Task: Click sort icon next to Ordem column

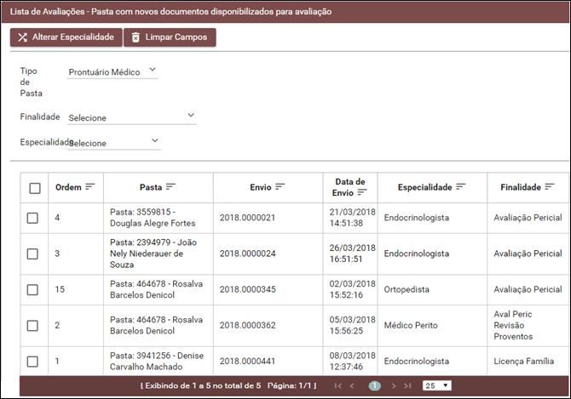Action: pos(90,187)
